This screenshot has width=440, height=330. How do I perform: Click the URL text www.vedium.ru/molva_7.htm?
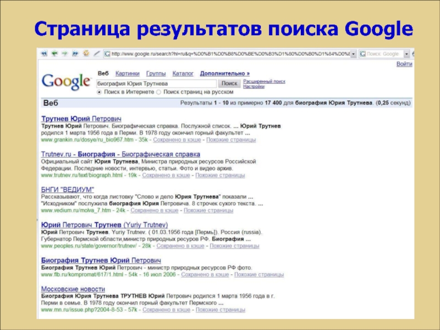tap(76, 211)
